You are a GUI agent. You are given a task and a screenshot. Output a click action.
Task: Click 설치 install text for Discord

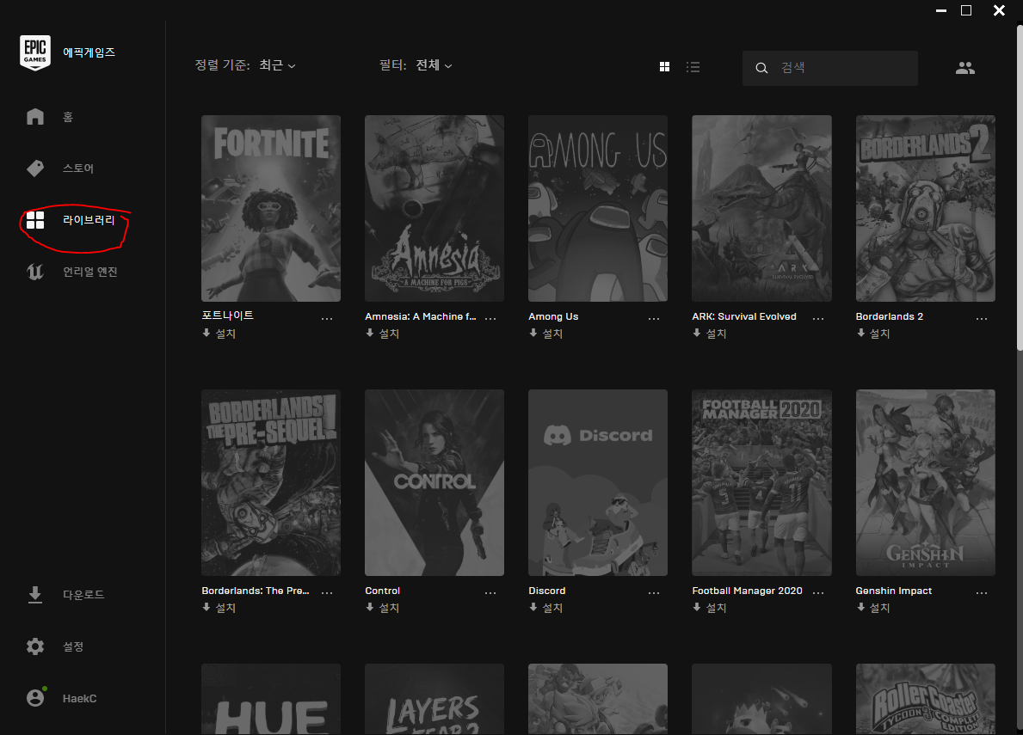click(552, 608)
